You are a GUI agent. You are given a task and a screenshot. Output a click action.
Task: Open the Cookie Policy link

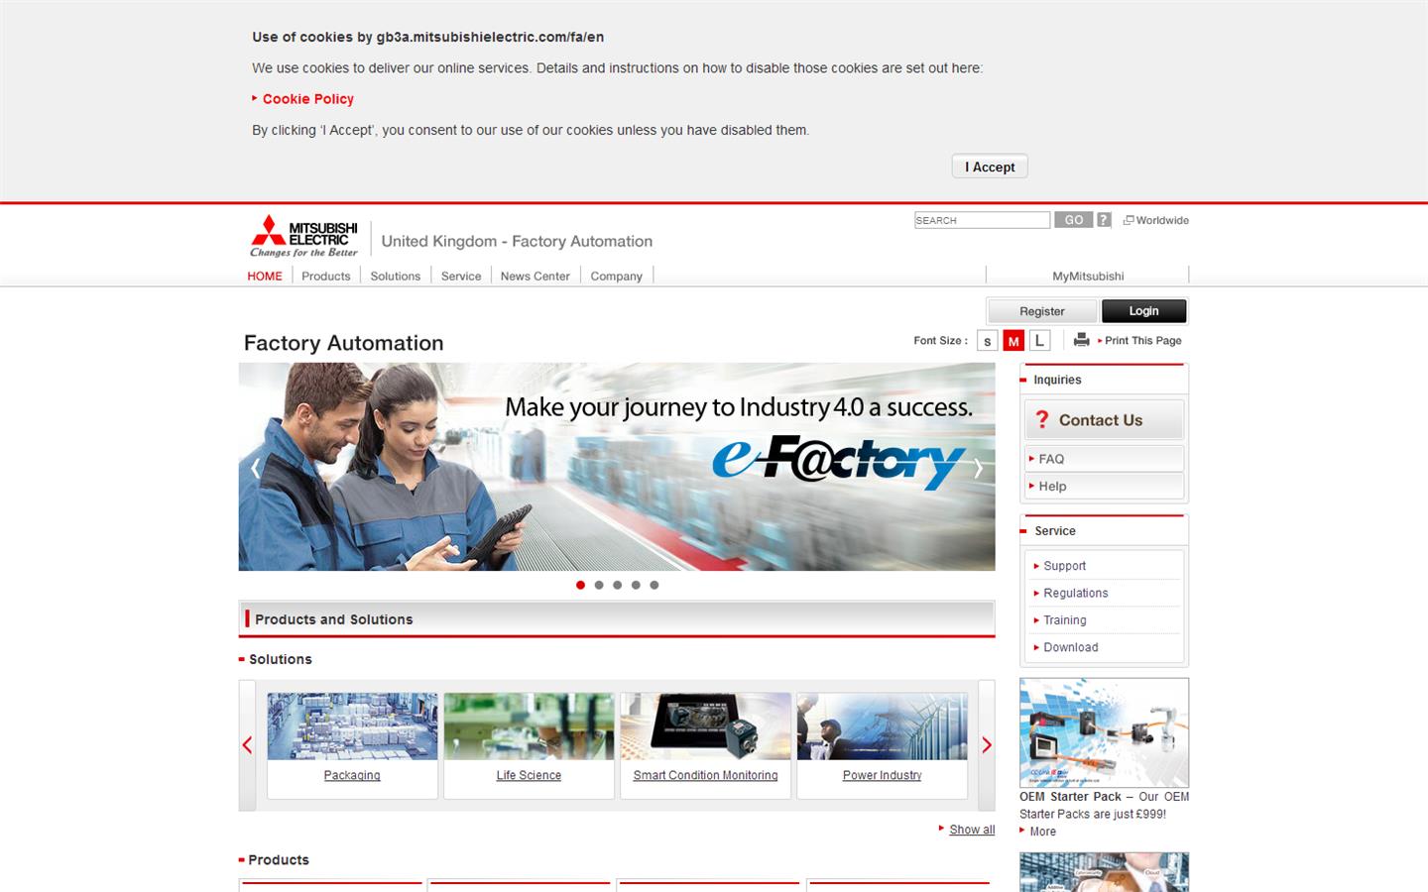click(x=308, y=99)
